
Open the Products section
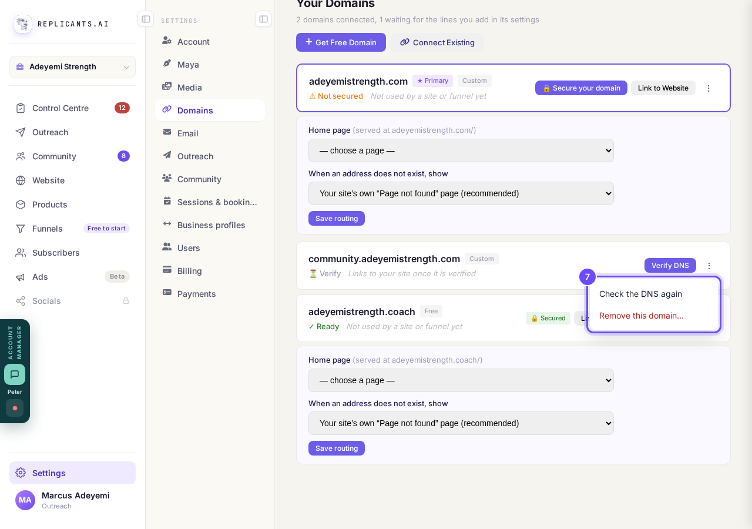pyautogui.click(x=72, y=204)
